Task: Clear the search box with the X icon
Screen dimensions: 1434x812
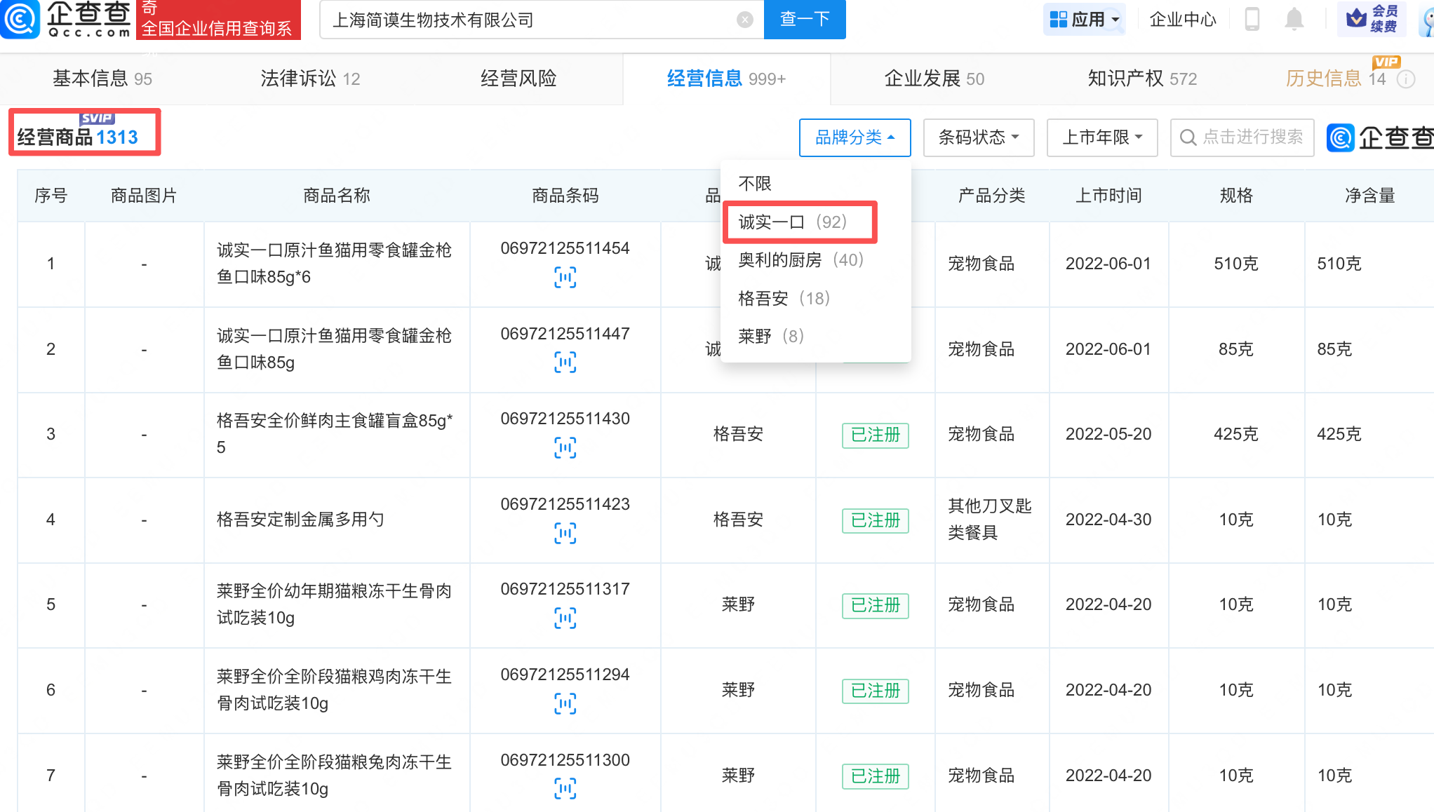Action: 745,20
